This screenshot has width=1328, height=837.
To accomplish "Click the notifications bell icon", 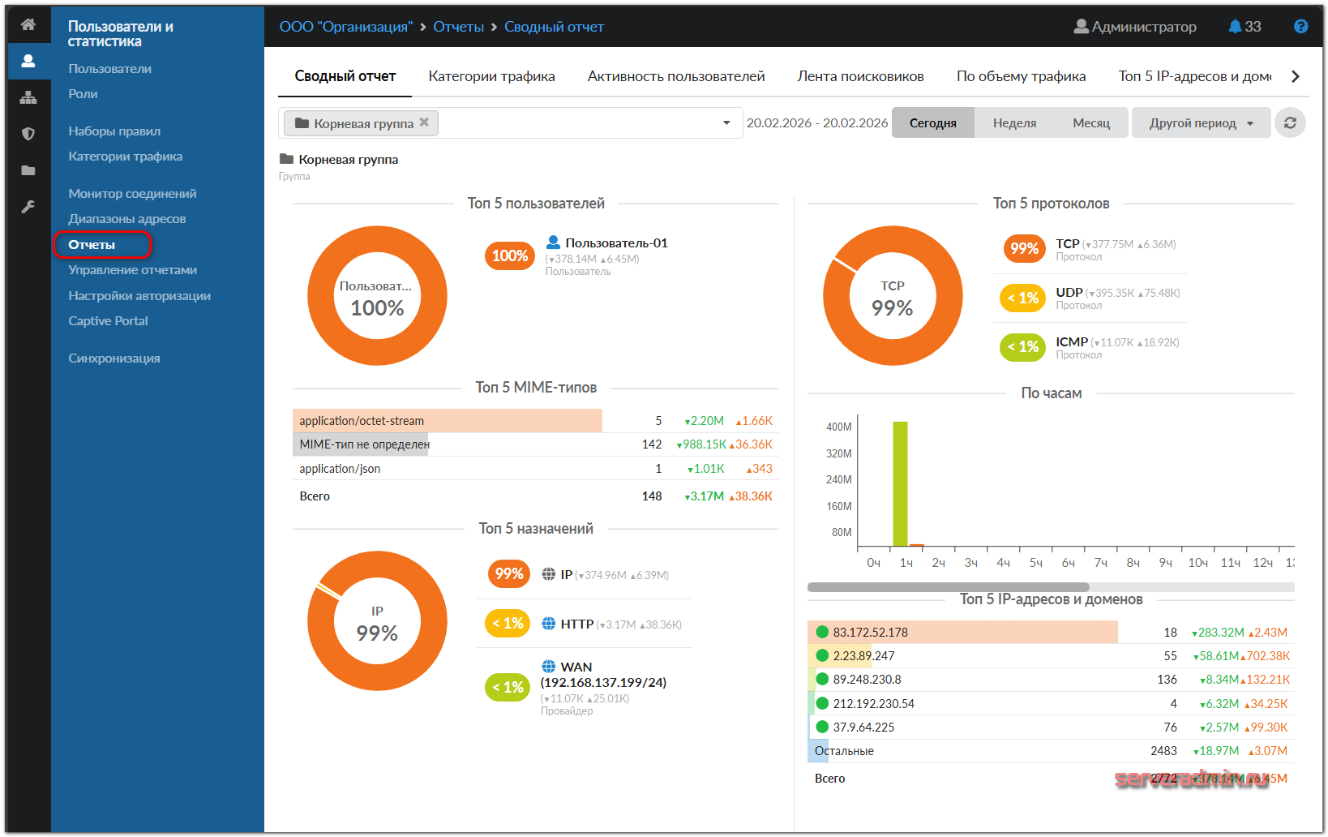I will 1235,27.
